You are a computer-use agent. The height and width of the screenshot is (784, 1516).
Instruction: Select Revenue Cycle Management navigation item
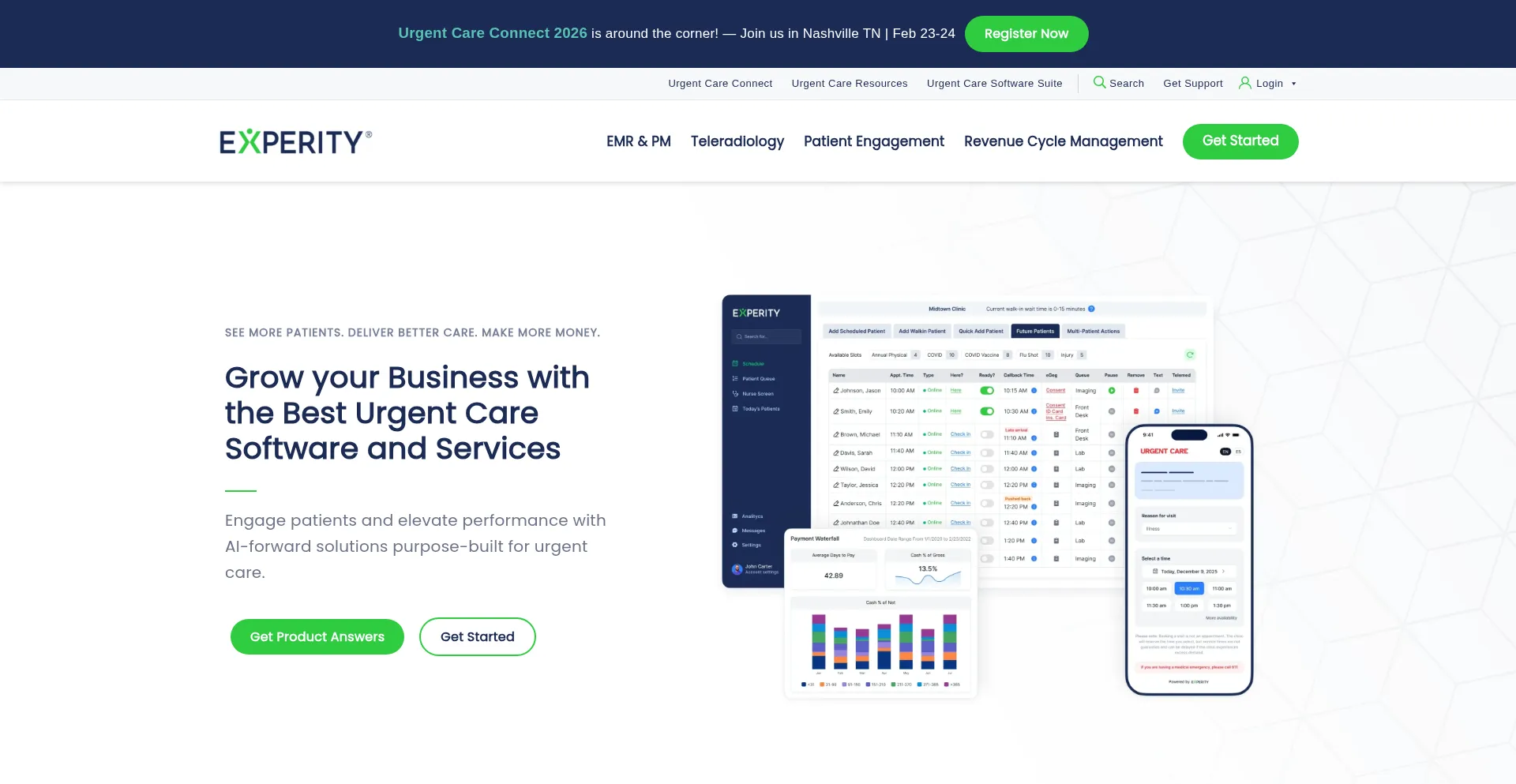click(1063, 141)
